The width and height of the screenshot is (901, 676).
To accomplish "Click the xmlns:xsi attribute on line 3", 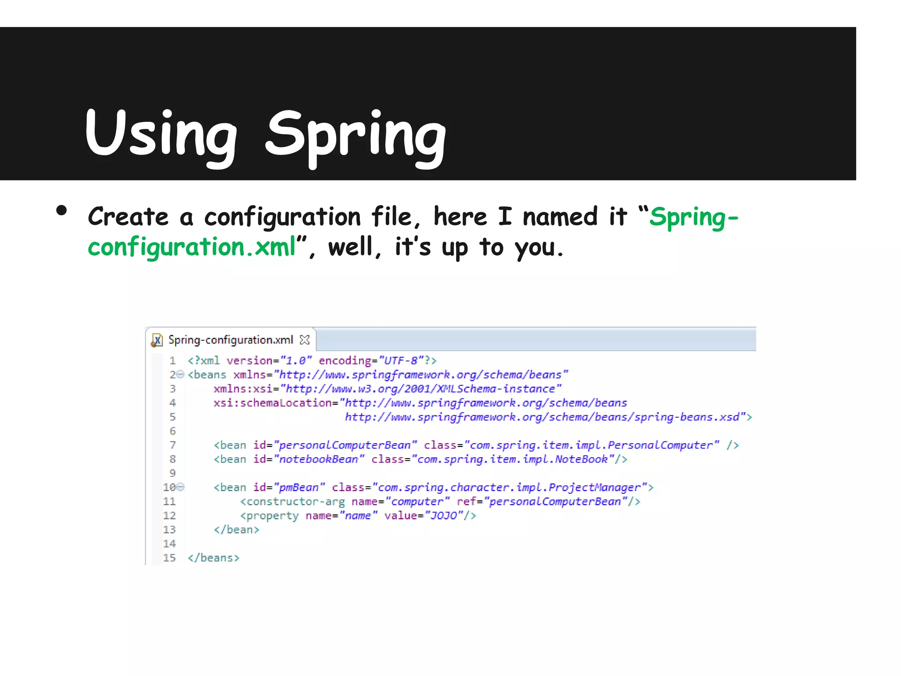I will point(388,389).
